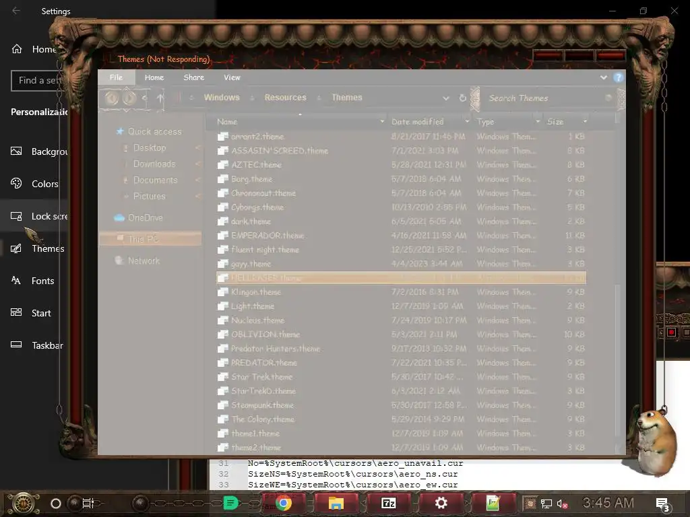The image size is (690, 517).
Task: Select the OBLIVION.theme file
Action: coord(401,335)
